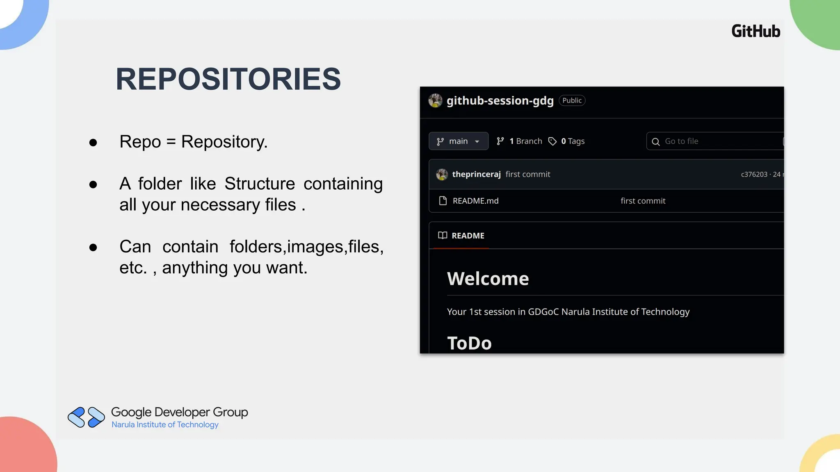Click the file icon next to README.md
Image resolution: width=840 pixels, height=472 pixels.
[x=443, y=201]
